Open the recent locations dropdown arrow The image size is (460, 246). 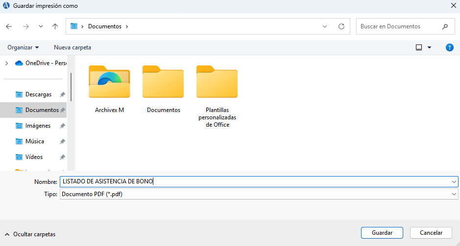[x=41, y=26]
